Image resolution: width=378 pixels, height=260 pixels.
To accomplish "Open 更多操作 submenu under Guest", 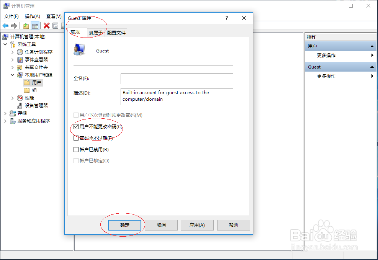I will (340, 76).
